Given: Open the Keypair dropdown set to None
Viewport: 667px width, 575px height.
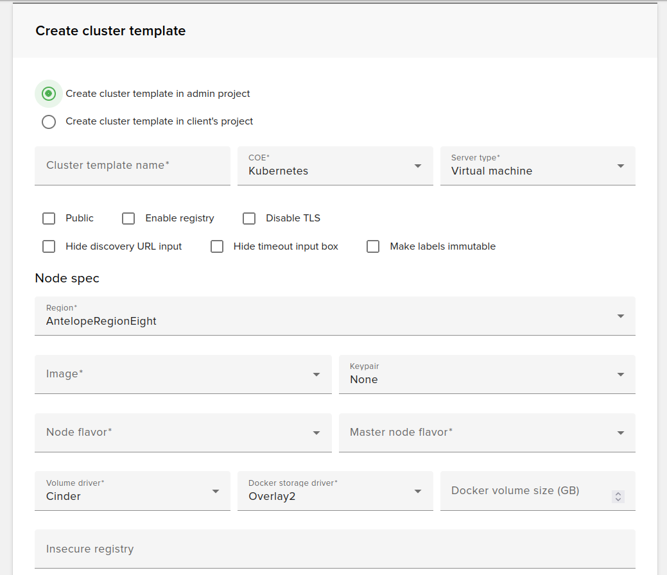Looking at the screenshot, I should pyautogui.click(x=620, y=374).
